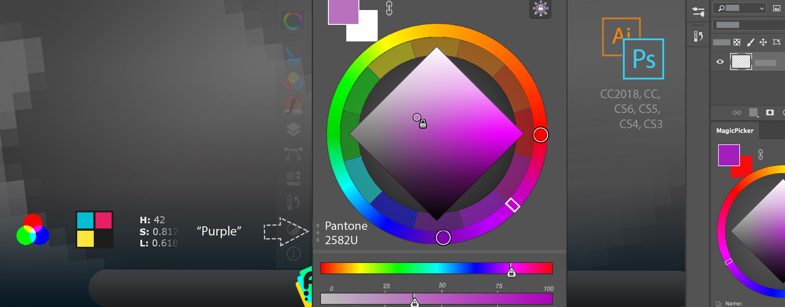
Task: Toggle the chain link in MagicPicker tab
Action: click(761, 154)
